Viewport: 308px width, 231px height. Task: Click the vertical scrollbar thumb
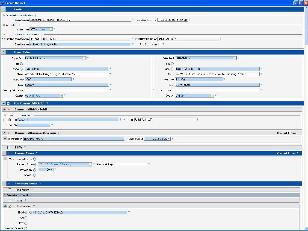point(306,27)
